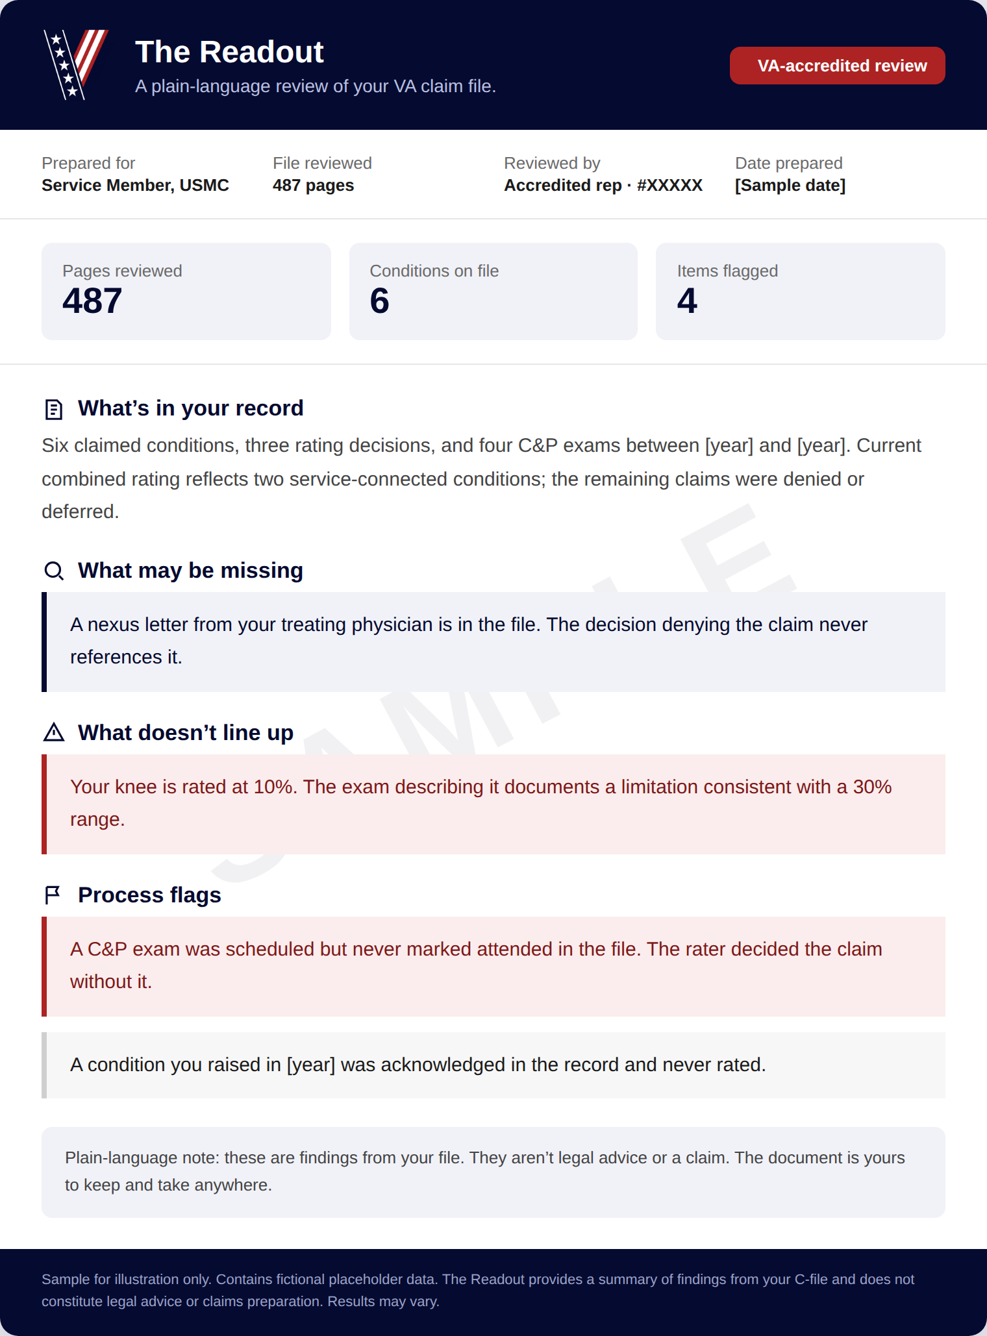The height and width of the screenshot is (1336, 987).
Task: Click the What's in your record heading
Action: [x=190, y=408]
